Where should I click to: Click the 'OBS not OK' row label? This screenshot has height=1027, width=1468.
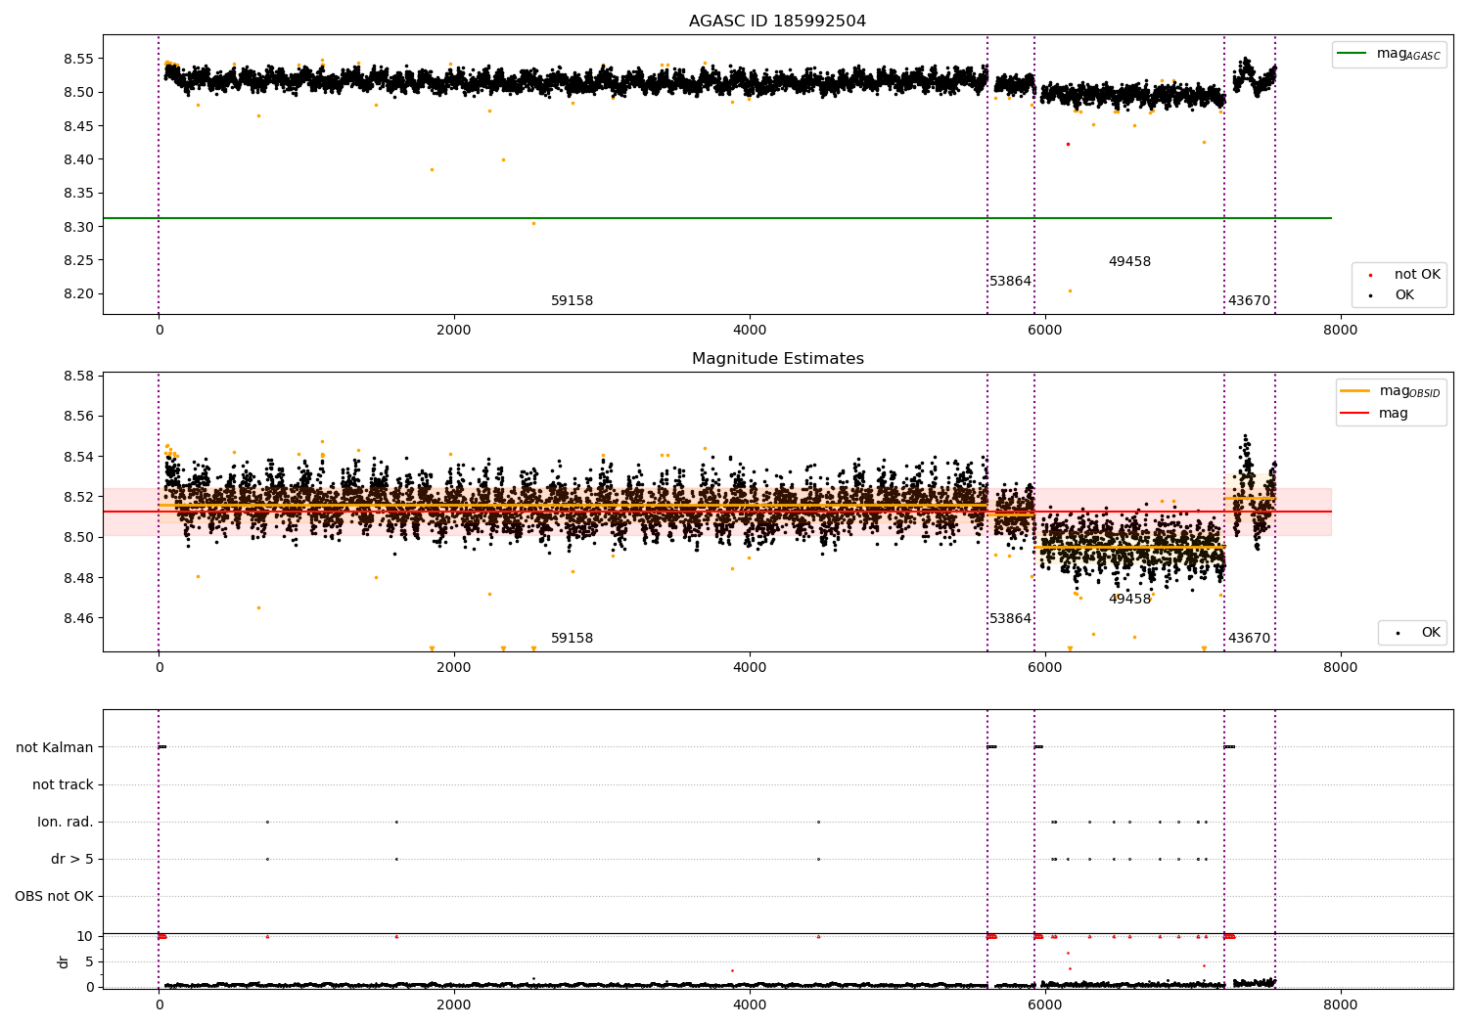pyautogui.click(x=55, y=896)
